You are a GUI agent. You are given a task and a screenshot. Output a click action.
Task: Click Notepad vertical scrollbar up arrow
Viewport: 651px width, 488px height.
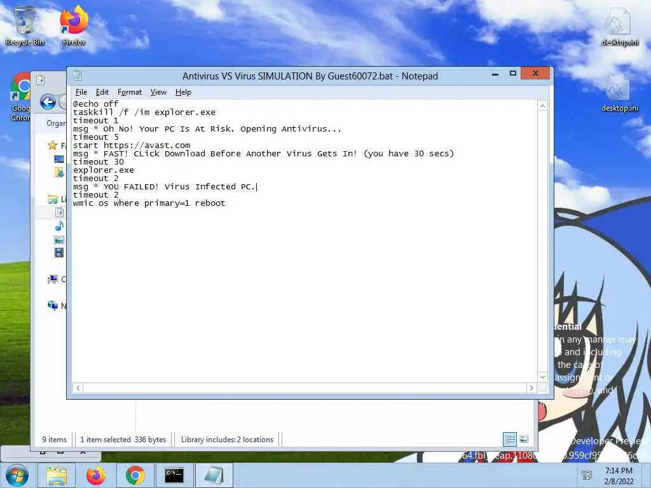(x=542, y=106)
